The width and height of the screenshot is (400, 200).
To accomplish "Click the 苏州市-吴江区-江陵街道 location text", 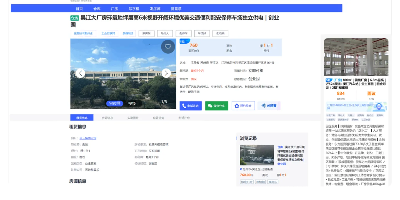I will [x=257, y=169].
